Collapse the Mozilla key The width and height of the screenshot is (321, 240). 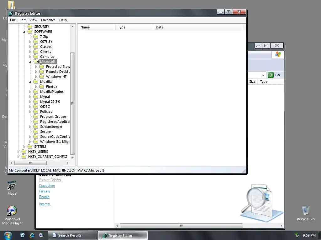click(30, 82)
